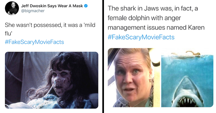Open #FakeScaryMovieFacts hashtag in the right tweet
This screenshot has height=113, width=216.
pyautogui.click(x=141, y=37)
